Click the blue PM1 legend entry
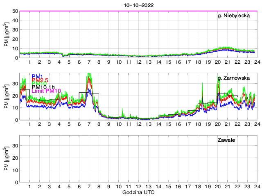The width and height of the screenshot is (262, 196). coord(37,76)
